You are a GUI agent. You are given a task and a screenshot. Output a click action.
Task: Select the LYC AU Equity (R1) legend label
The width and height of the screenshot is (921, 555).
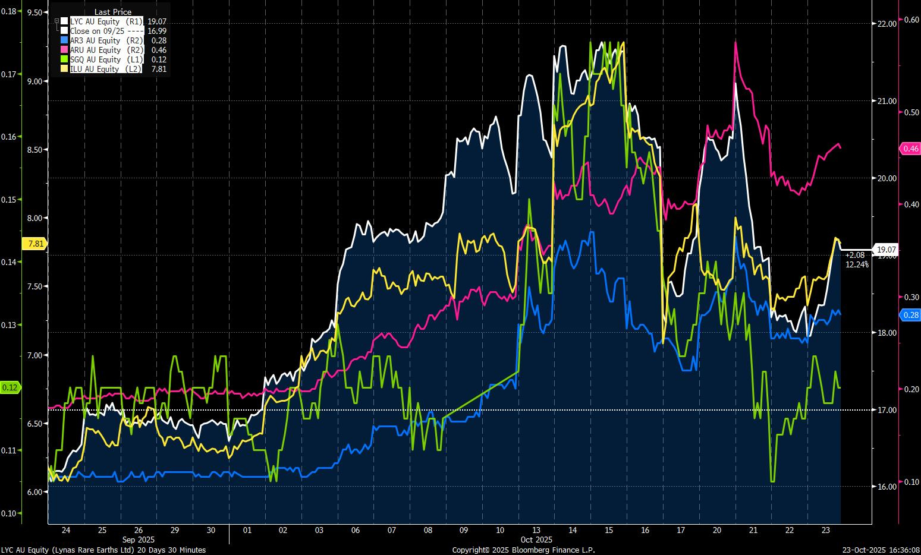tap(106, 21)
